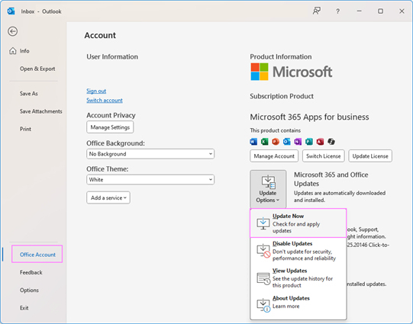413x324 pixels.
Task: Select Save Attachments in sidebar
Action: [40, 111]
